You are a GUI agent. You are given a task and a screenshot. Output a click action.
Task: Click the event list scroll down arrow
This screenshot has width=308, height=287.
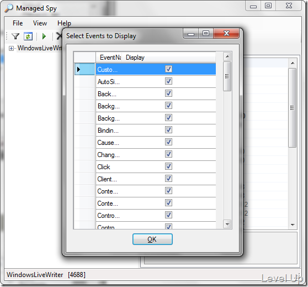point(227,224)
